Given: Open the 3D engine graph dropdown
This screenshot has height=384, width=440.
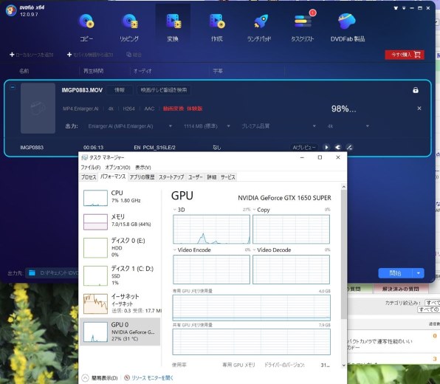Looking at the screenshot, I should pos(174,210).
